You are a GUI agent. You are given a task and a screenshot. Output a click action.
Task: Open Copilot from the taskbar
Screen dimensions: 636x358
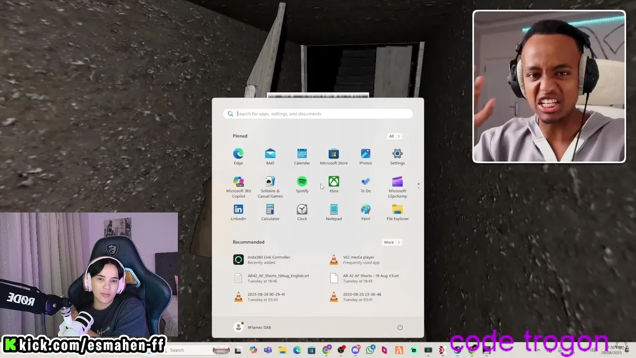pos(253,350)
